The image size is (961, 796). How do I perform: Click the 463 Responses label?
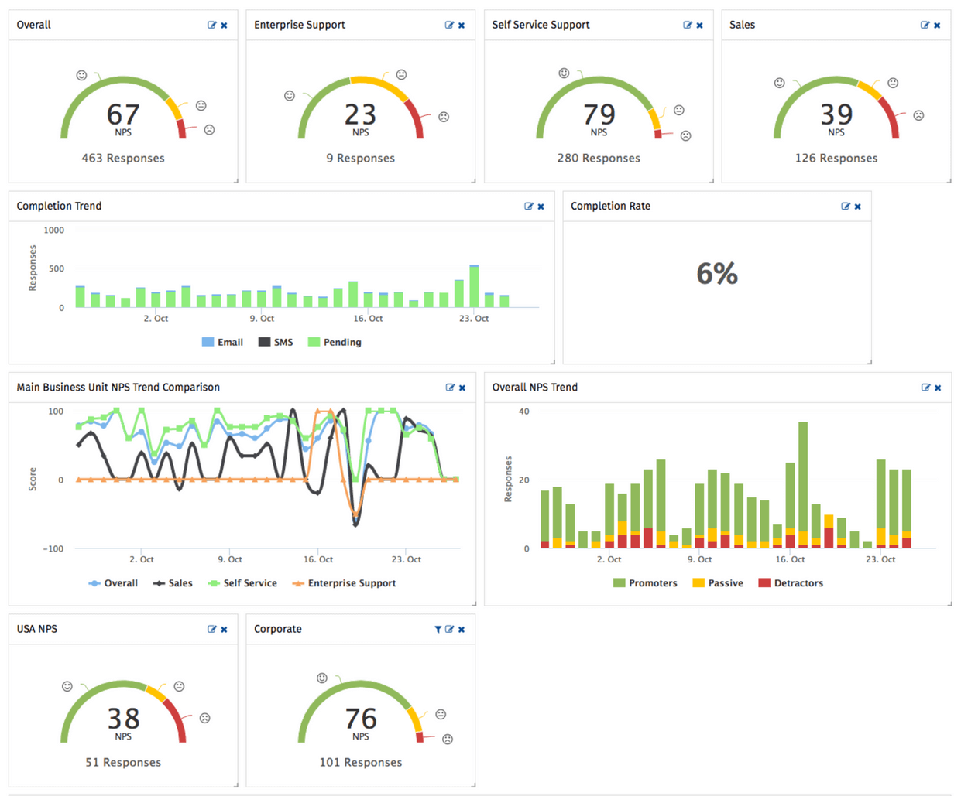[123, 159]
